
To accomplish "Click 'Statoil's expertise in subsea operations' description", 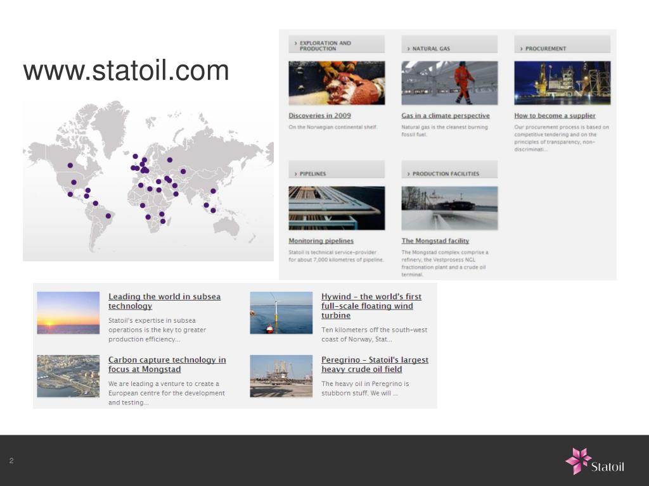I will coord(157,330).
